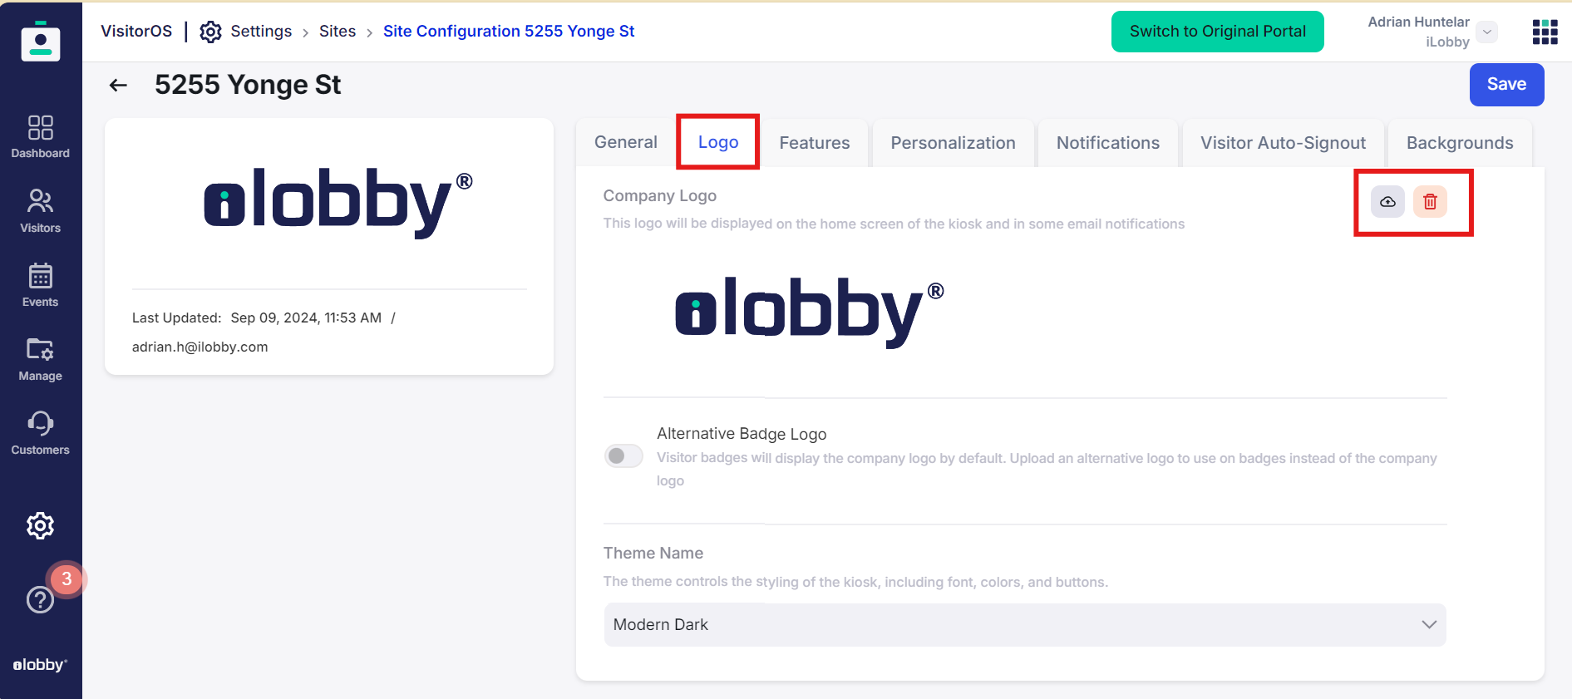
Task: Navigate to Settings in the breadcrumb
Action: 261,32
